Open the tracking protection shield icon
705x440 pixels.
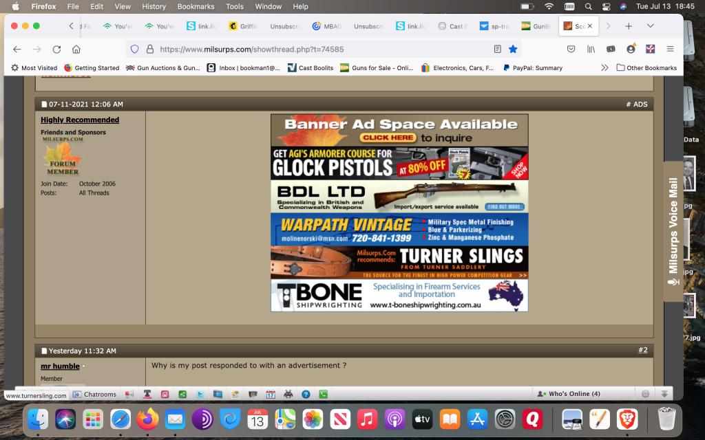coord(134,49)
